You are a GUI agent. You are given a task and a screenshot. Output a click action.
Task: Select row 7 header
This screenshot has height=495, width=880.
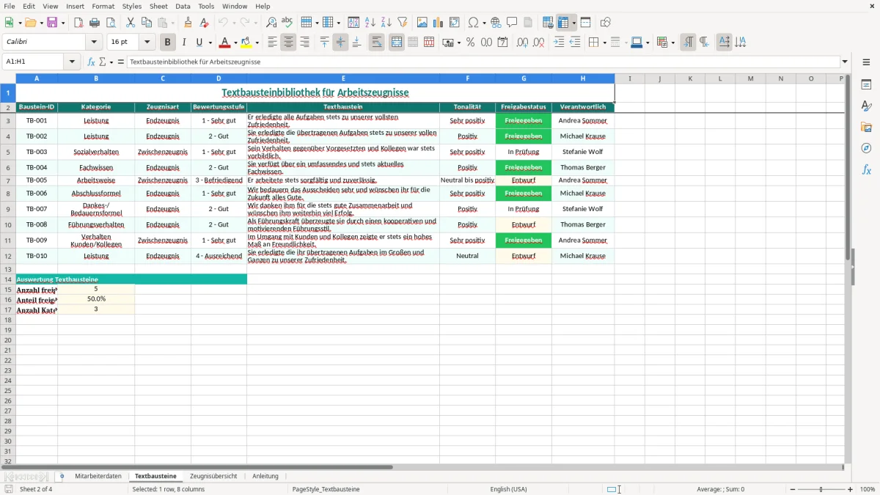tap(8, 180)
